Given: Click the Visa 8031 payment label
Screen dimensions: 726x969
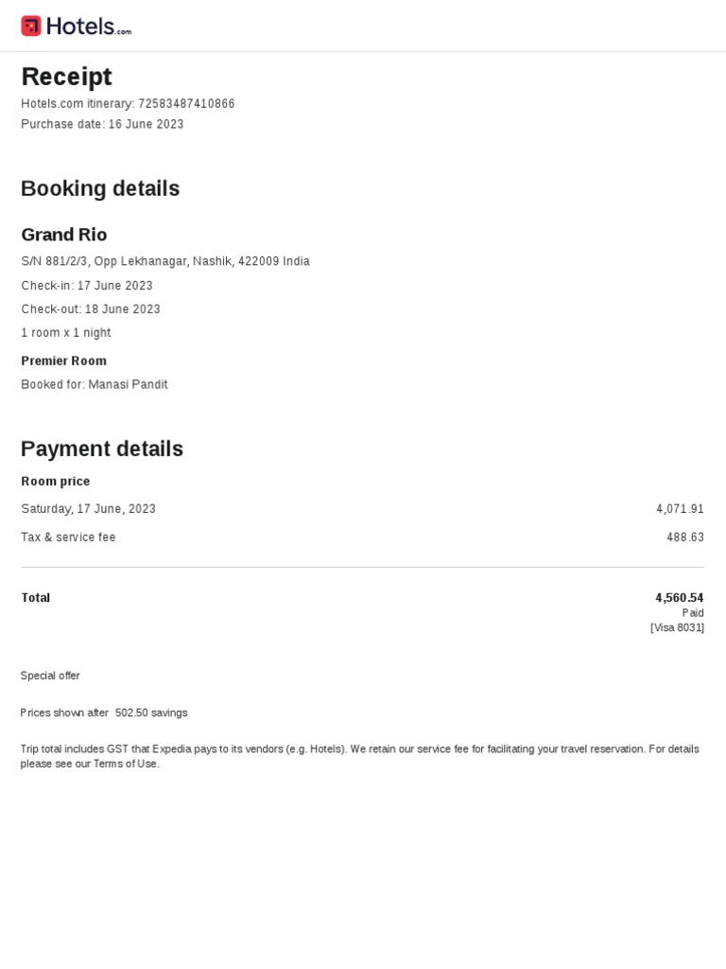Looking at the screenshot, I should [677, 627].
